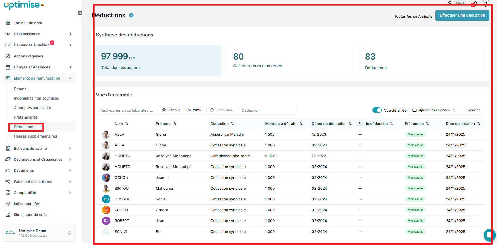Toggle the Vue détaillée switch

click(377, 110)
